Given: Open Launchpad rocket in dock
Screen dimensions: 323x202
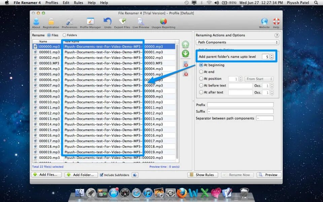Looking at the screenshot, I should tap(91, 193).
